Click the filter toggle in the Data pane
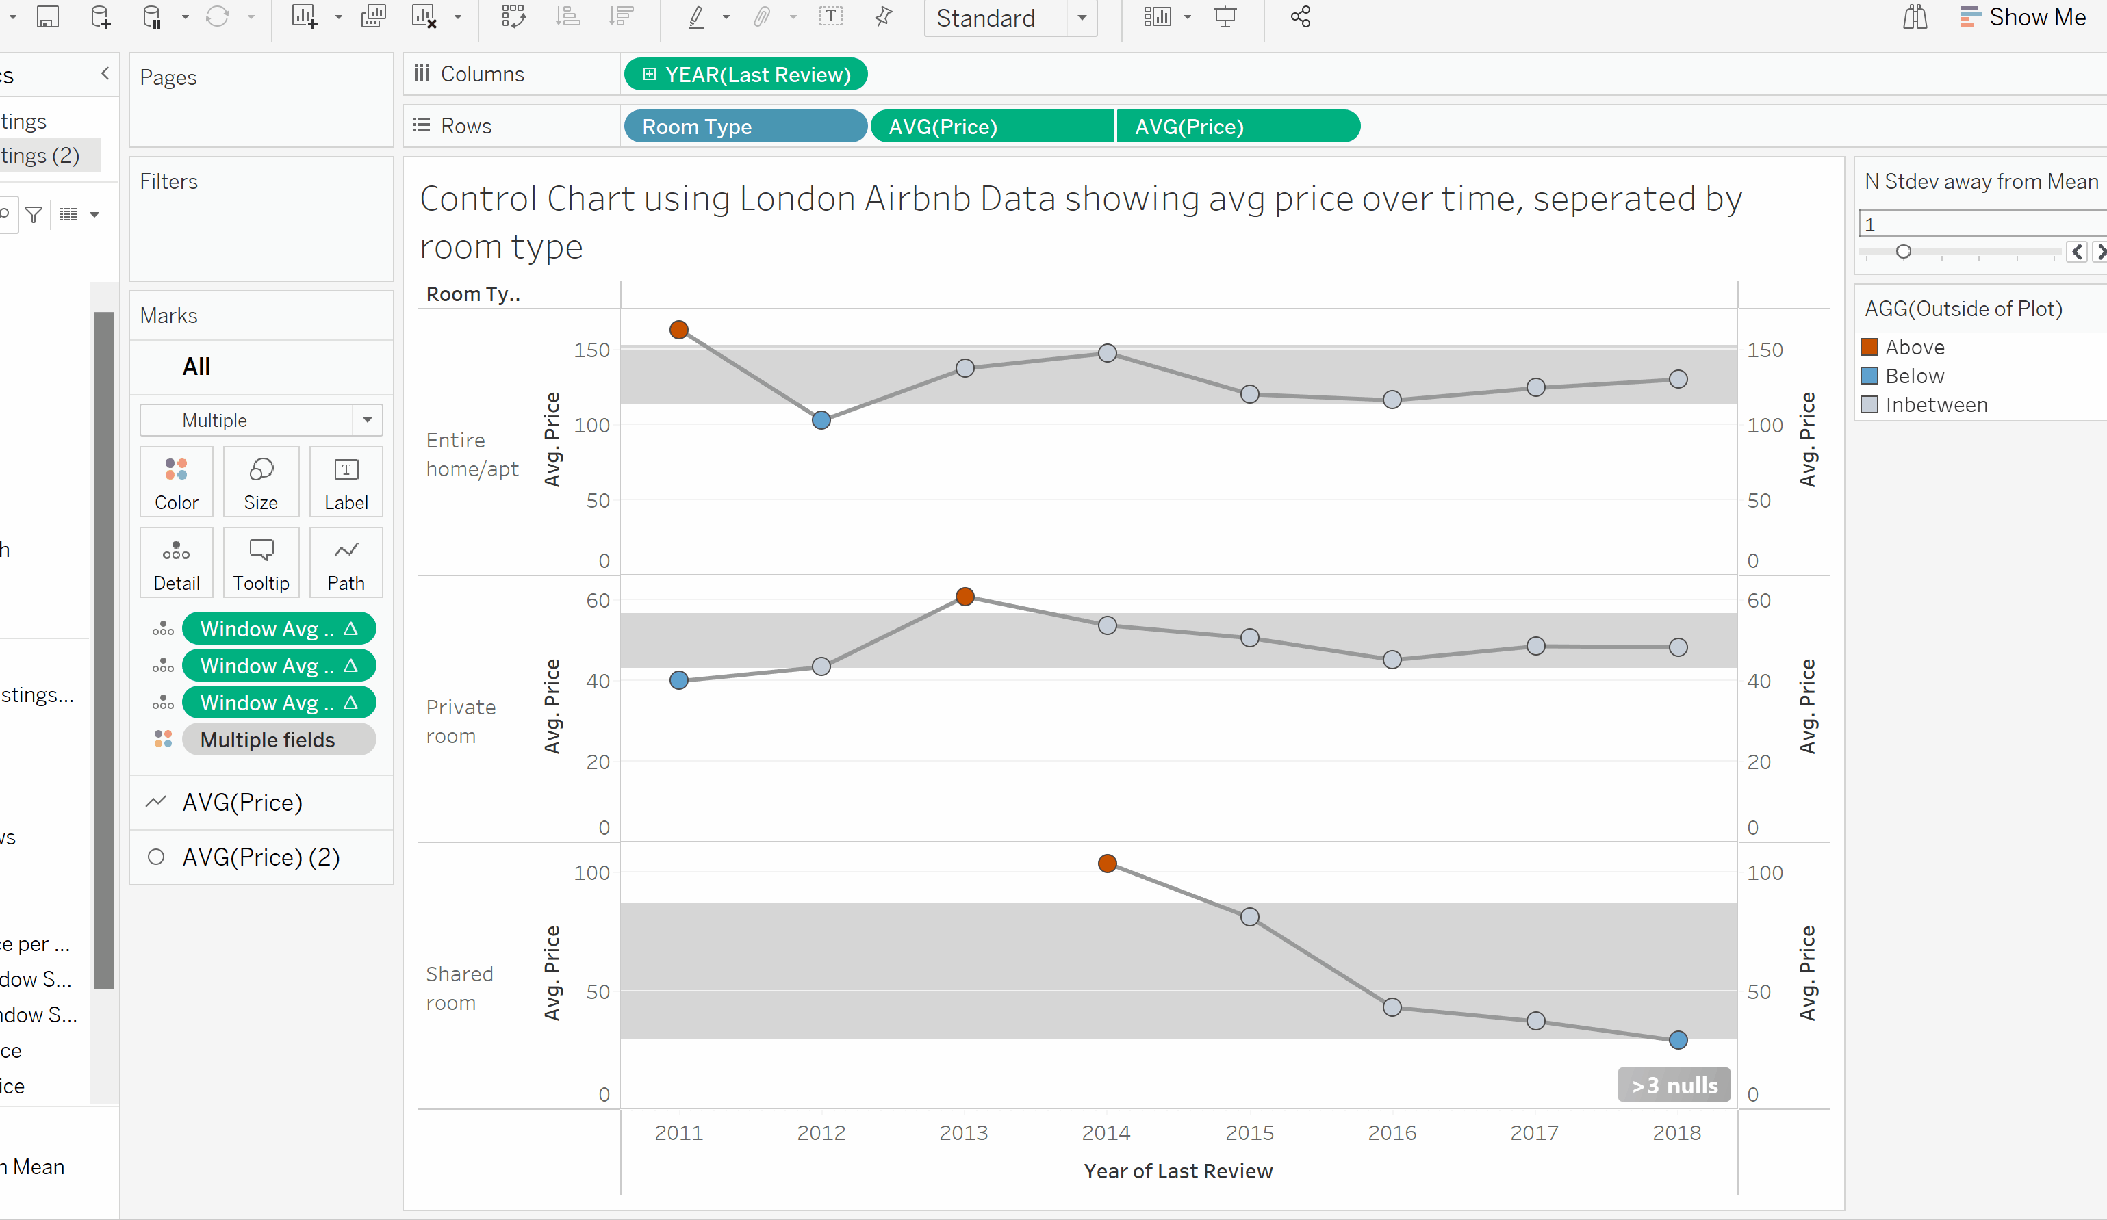 34,215
